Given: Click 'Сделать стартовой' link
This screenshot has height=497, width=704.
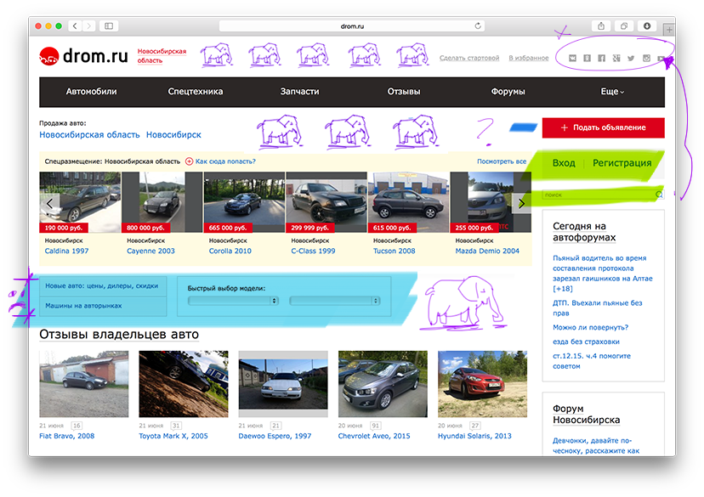Looking at the screenshot, I should point(469,58).
